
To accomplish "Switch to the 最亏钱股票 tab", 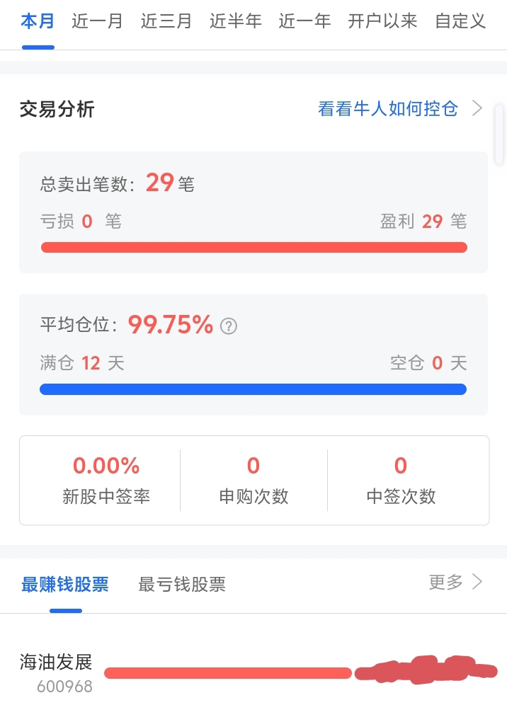I will (182, 585).
